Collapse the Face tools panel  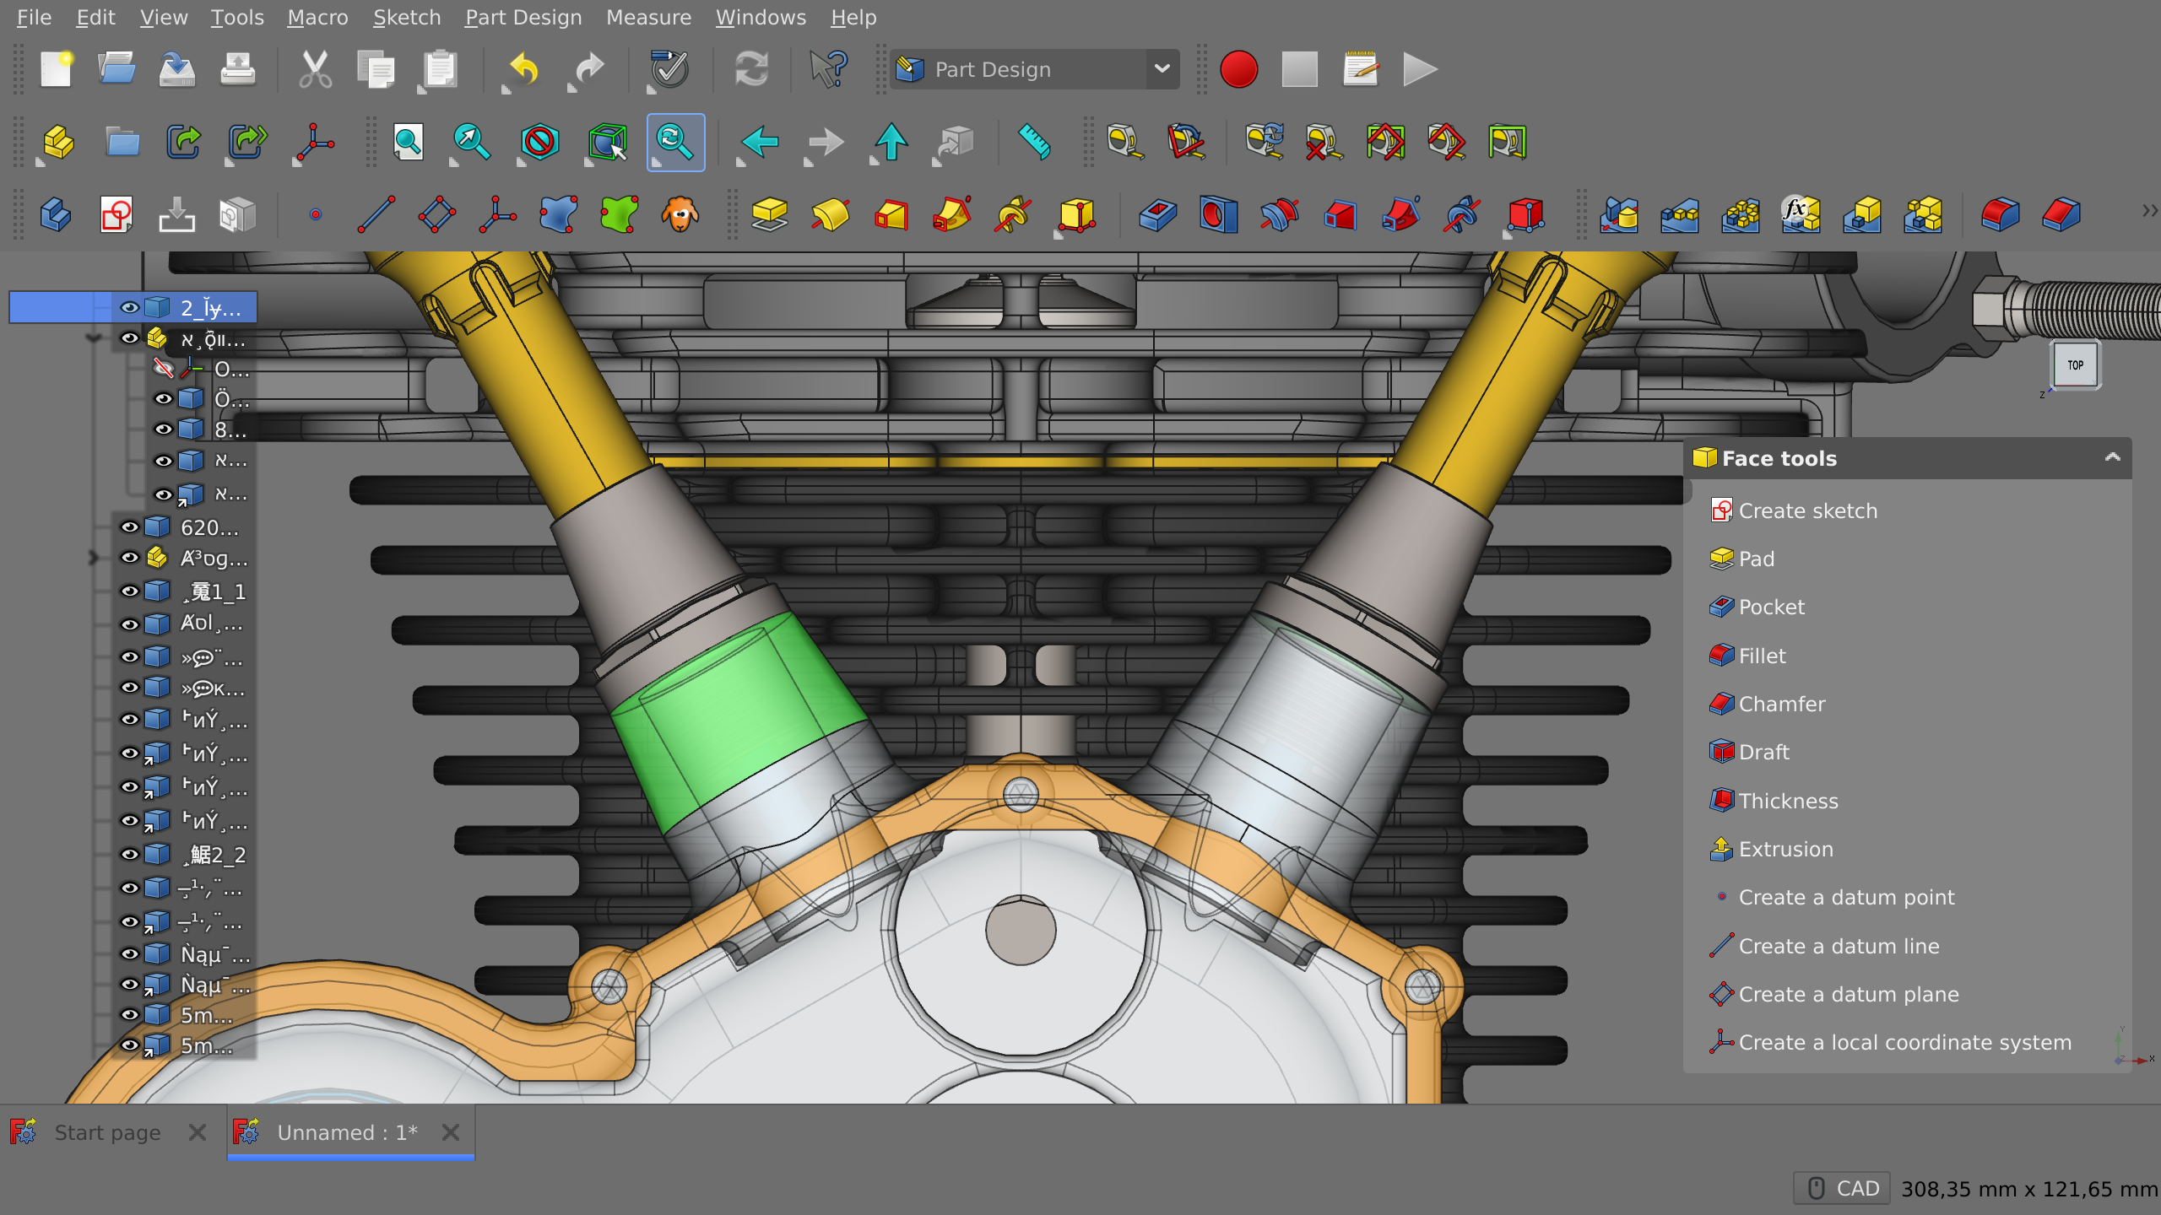(2112, 457)
